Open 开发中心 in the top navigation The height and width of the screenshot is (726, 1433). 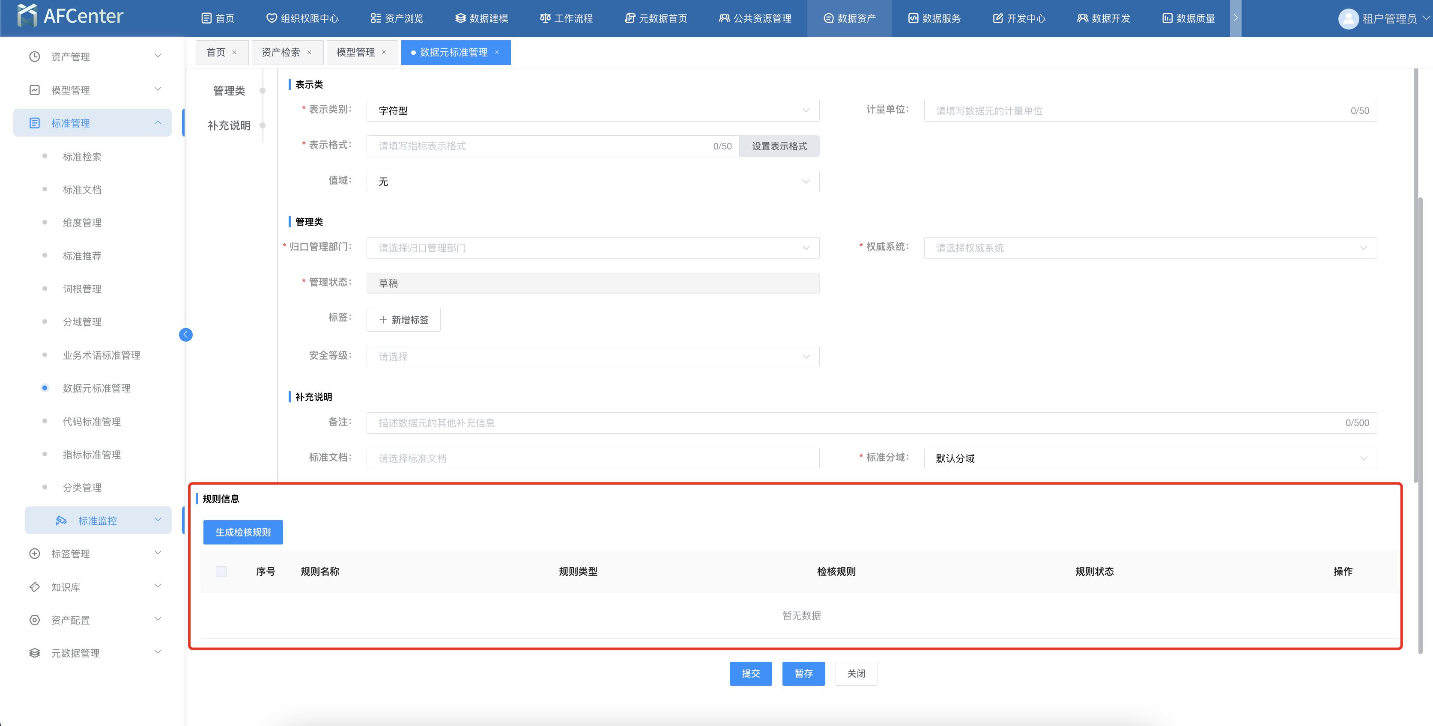pos(1019,18)
